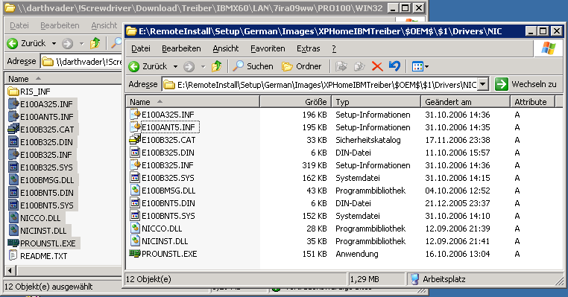Click address field of back window
The width and height of the screenshot is (568, 297).
tap(81, 62)
